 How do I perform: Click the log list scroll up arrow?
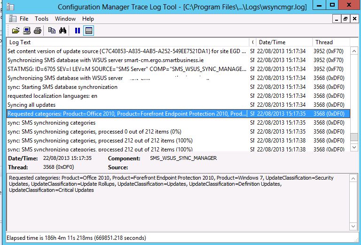[x=354, y=51]
